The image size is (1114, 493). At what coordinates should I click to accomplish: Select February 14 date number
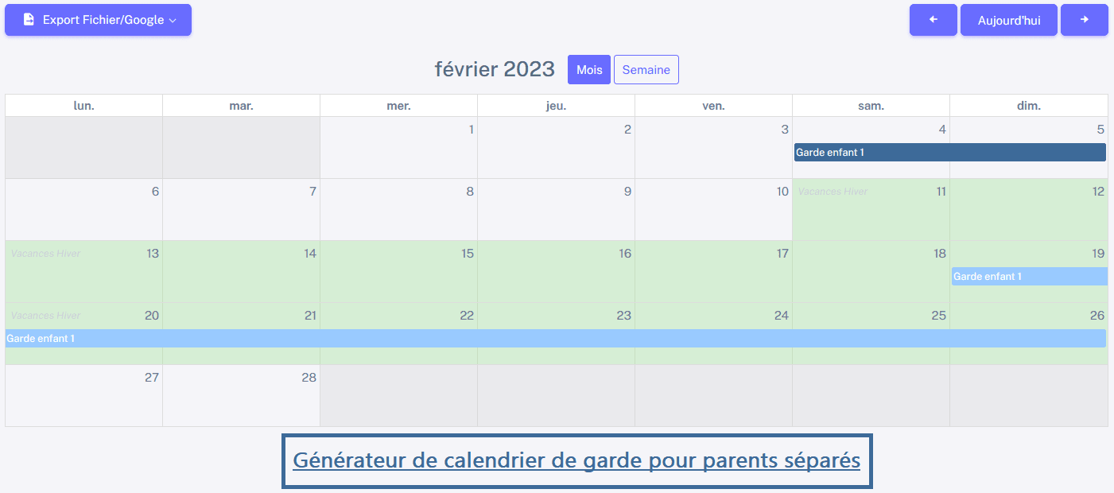click(310, 254)
